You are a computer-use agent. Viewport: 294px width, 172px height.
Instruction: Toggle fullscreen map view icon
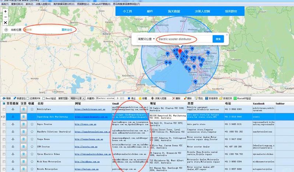click(6, 23)
